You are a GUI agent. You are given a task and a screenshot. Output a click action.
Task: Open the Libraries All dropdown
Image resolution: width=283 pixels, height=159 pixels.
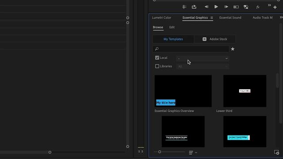[203, 67]
